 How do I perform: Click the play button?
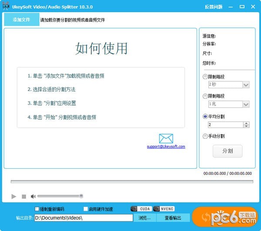click(14, 197)
